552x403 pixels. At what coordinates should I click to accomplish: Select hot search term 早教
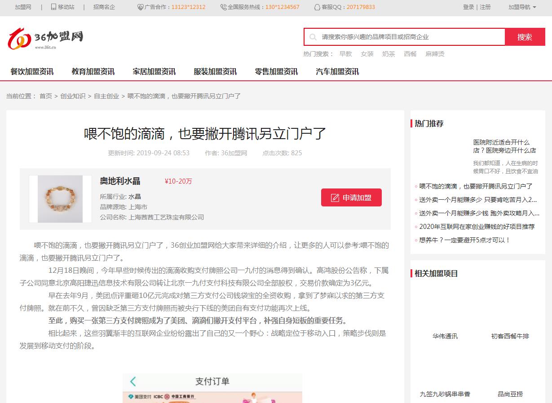coord(345,54)
